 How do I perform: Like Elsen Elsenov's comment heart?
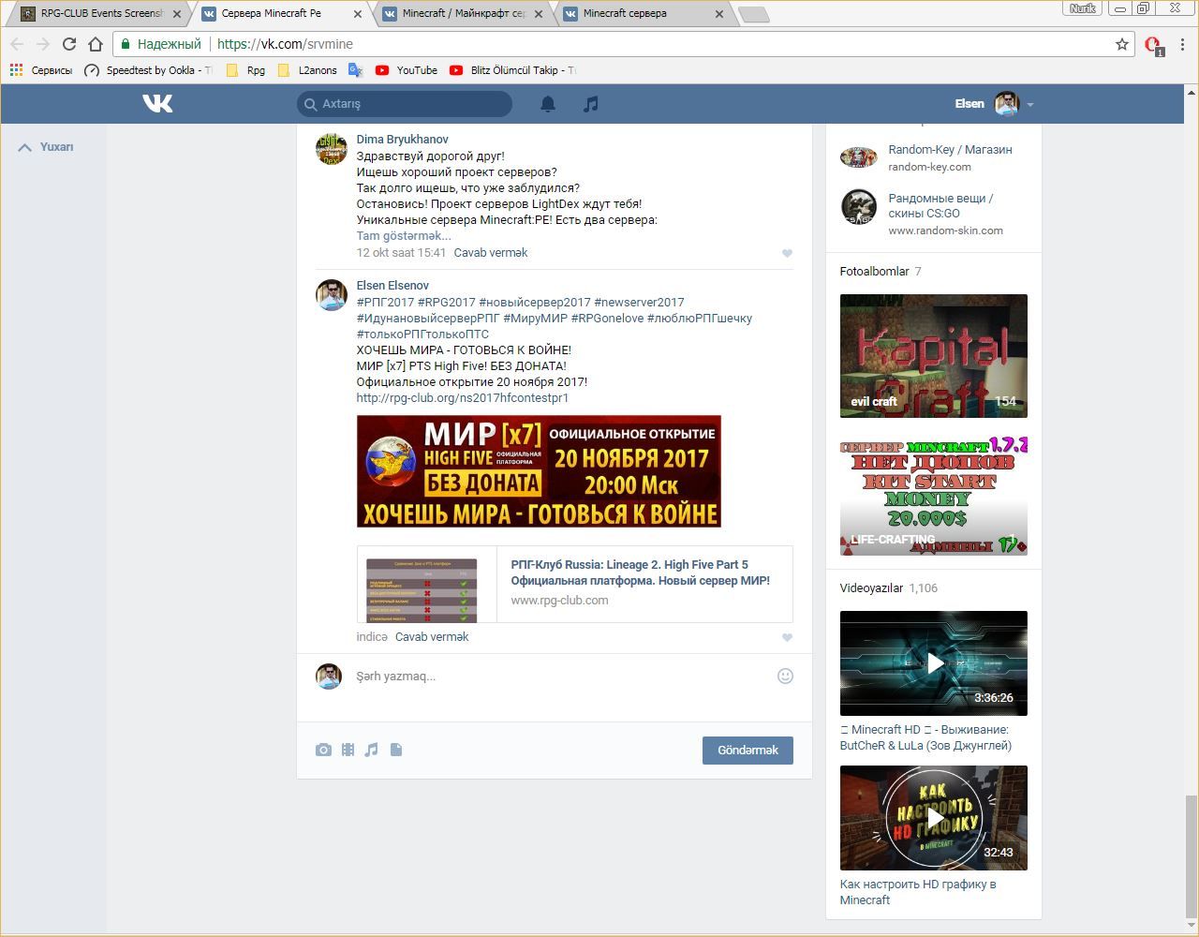[787, 637]
